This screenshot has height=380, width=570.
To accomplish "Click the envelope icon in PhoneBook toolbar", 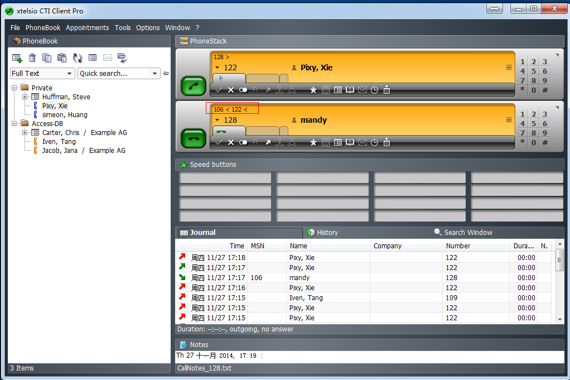I will point(108,57).
